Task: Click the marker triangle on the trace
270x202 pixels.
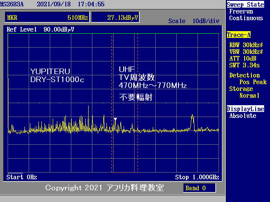Action: tap(115, 120)
